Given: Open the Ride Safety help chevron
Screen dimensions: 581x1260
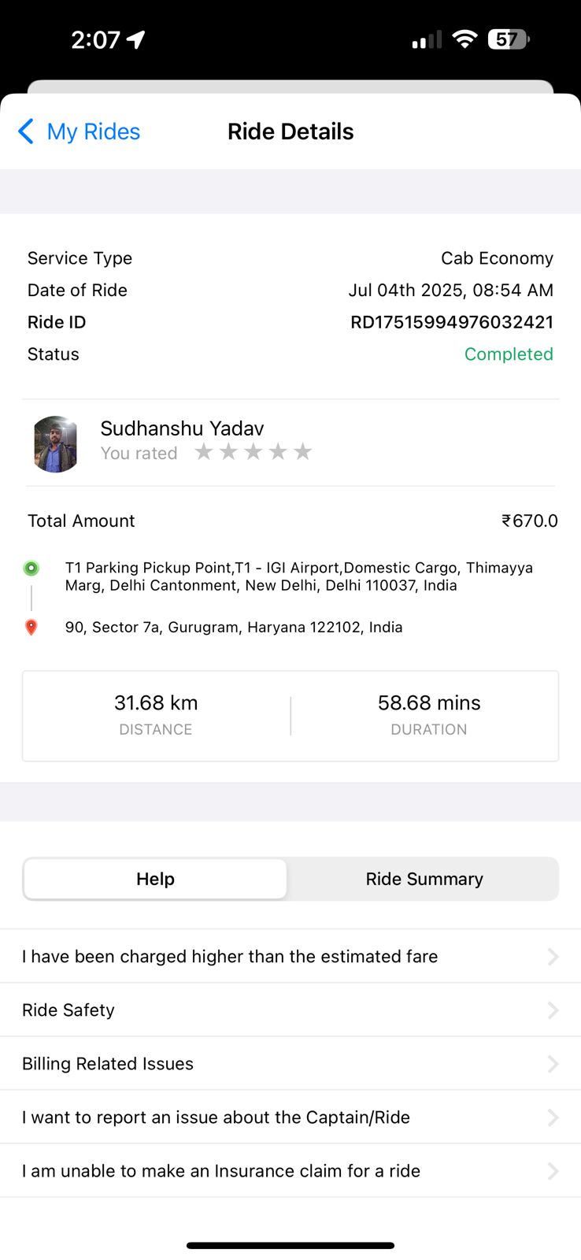Looking at the screenshot, I should 553,1010.
